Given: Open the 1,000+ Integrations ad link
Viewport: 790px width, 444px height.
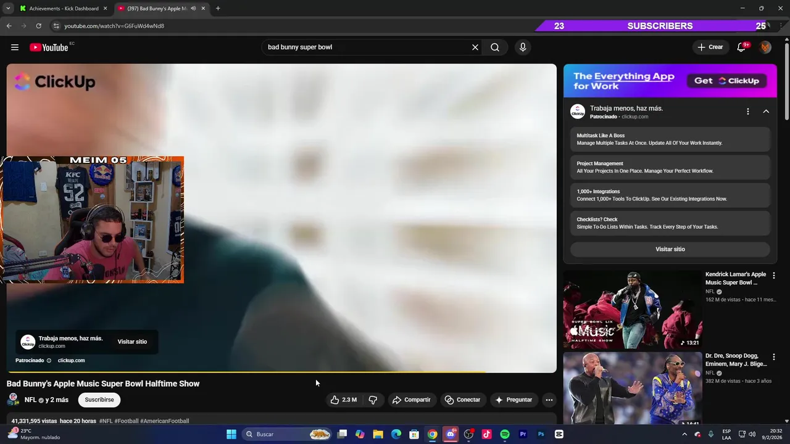Looking at the screenshot, I should pos(670,195).
